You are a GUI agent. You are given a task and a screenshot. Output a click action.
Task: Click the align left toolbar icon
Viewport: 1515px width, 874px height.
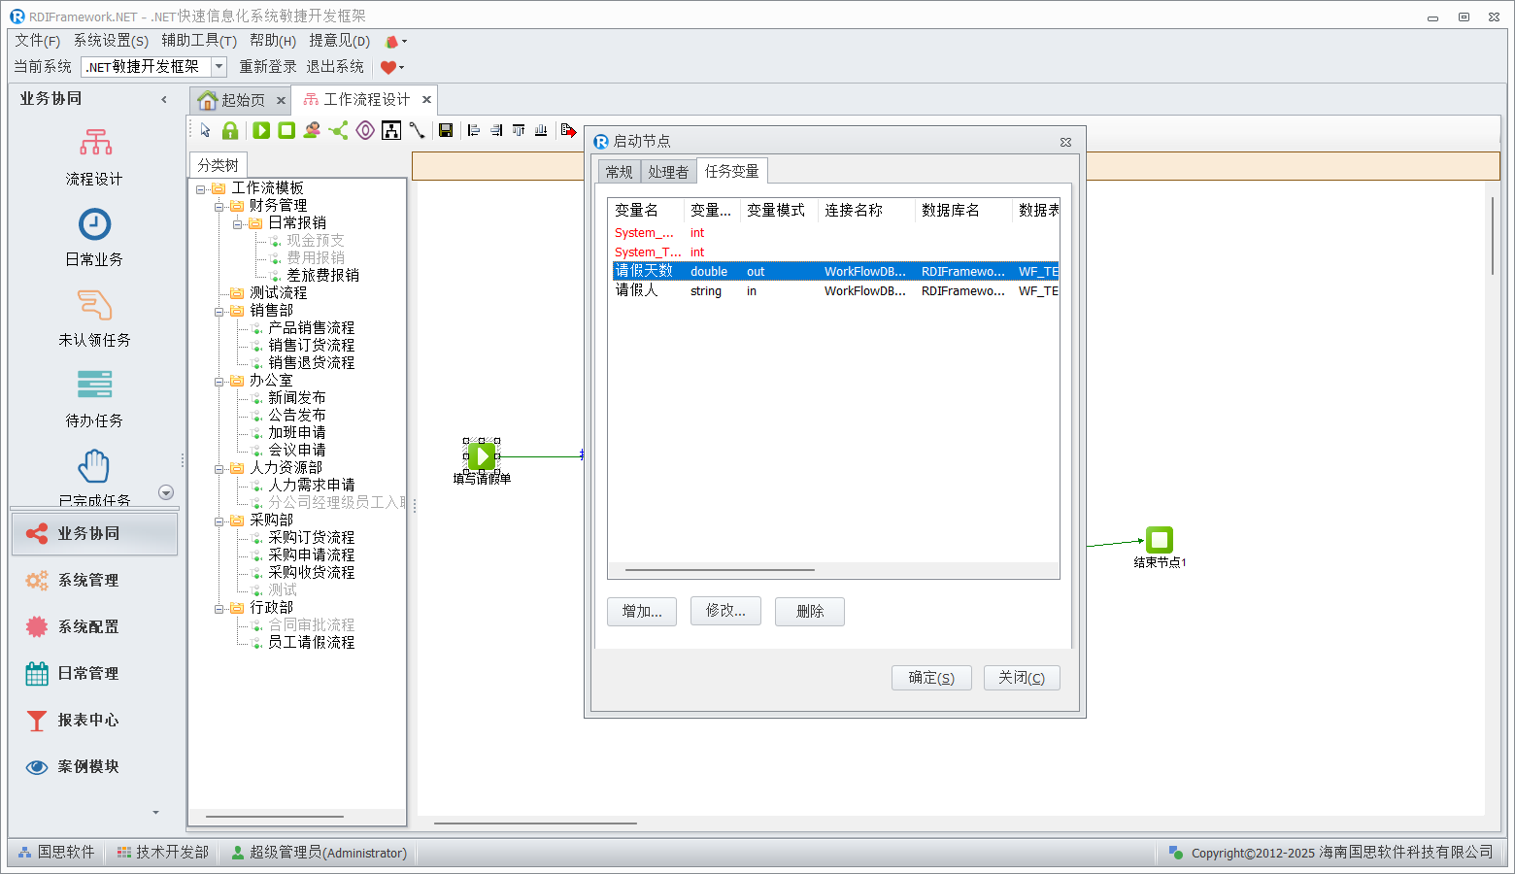(x=474, y=130)
